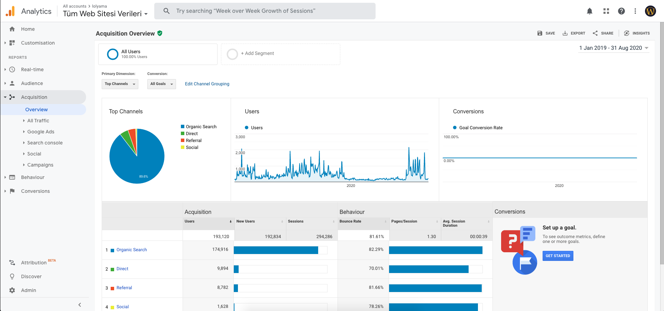
Task: Open the Google apps grid icon
Action: (606, 11)
